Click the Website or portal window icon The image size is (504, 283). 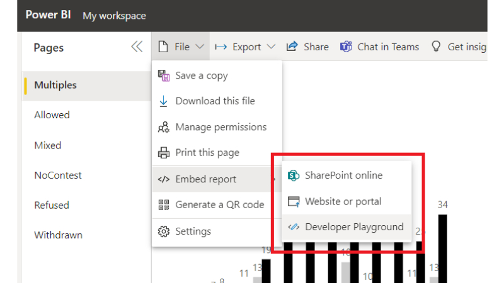pyautogui.click(x=294, y=201)
